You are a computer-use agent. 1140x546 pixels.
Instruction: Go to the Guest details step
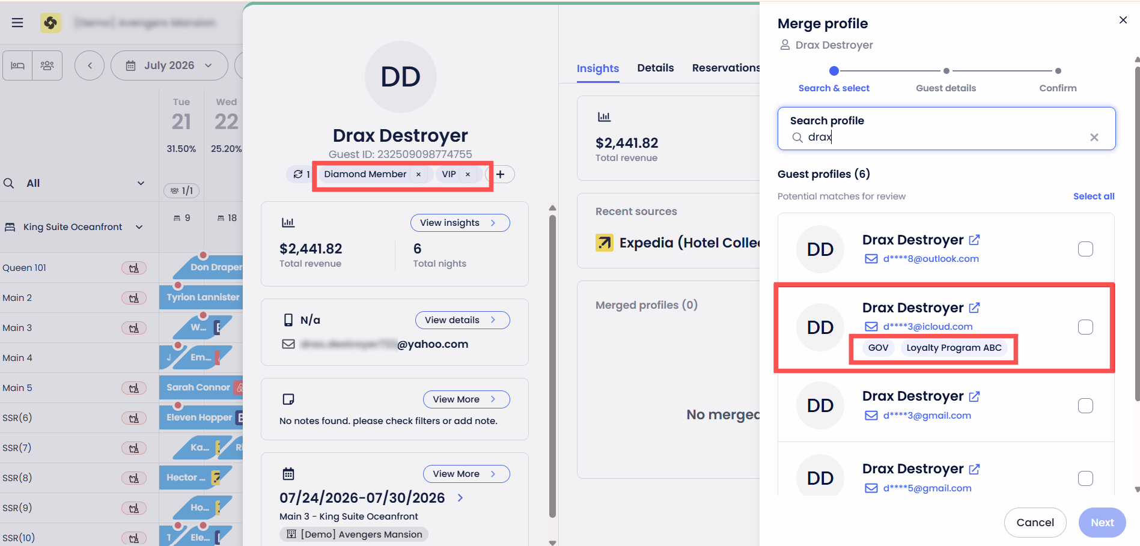click(946, 80)
